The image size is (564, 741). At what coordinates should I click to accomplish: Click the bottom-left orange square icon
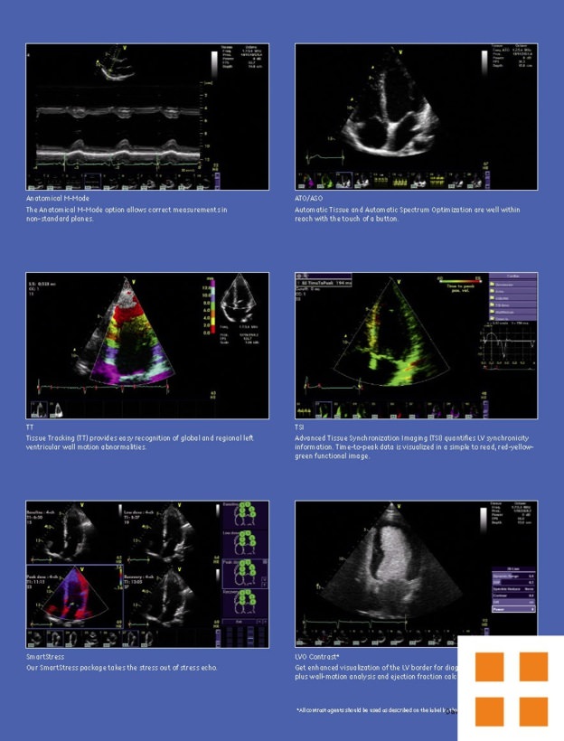pyautogui.click(x=489, y=711)
